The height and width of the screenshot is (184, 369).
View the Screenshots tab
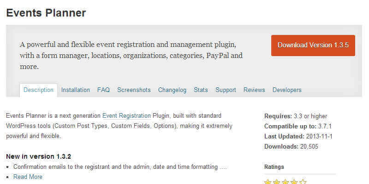[134, 90]
